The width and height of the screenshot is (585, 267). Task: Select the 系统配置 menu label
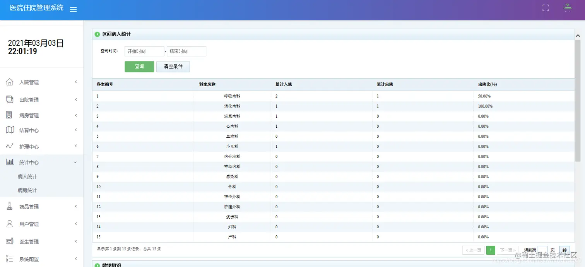pos(29,259)
